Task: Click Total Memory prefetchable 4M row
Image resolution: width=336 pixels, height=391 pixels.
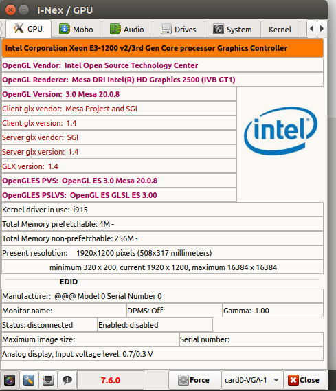Action: pyautogui.click(x=163, y=224)
